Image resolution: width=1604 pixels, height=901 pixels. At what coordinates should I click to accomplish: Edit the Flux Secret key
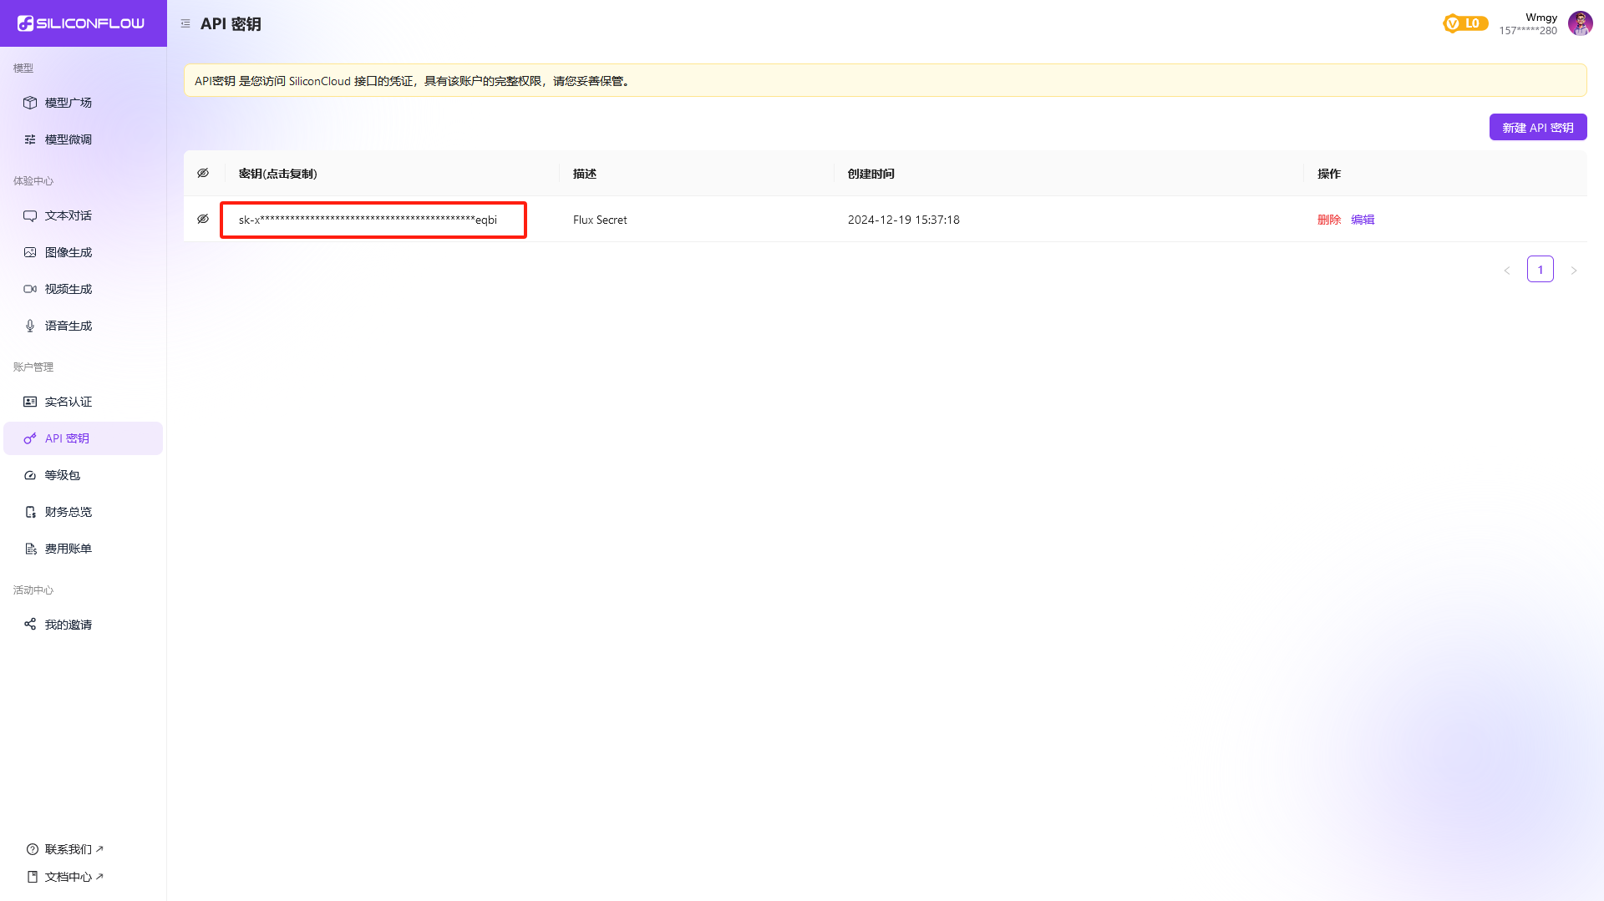click(x=1363, y=220)
